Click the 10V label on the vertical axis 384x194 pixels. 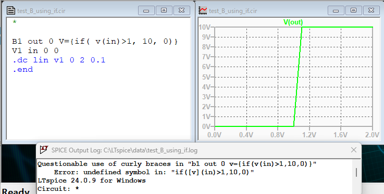click(204, 27)
